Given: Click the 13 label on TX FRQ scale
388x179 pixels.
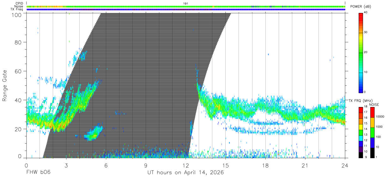Looking at the screenshot, I should (366, 134).
